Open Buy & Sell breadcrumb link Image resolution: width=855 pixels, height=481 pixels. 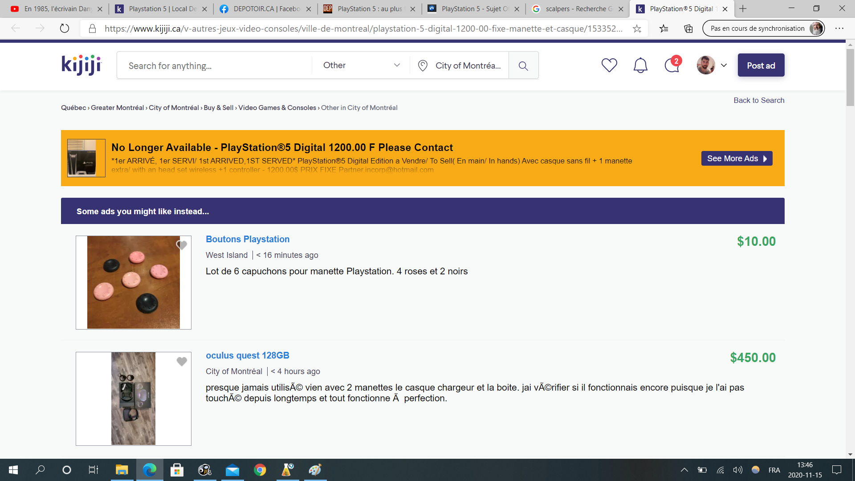click(218, 108)
